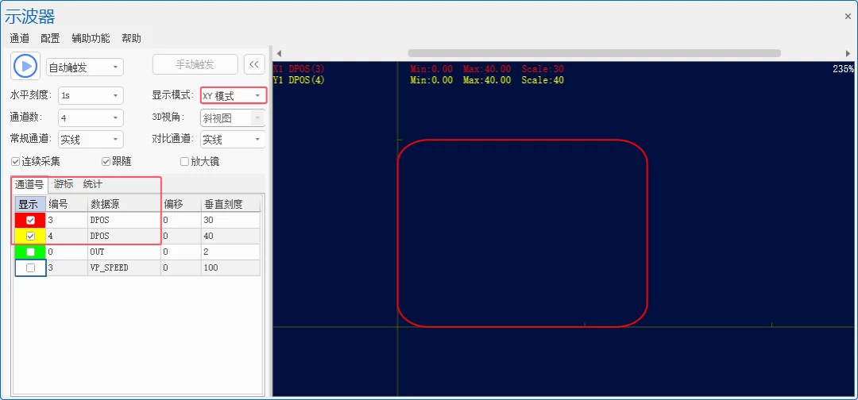The image size is (858, 400).
Task: Switch to the 通道号 tab
Action: pos(29,184)
